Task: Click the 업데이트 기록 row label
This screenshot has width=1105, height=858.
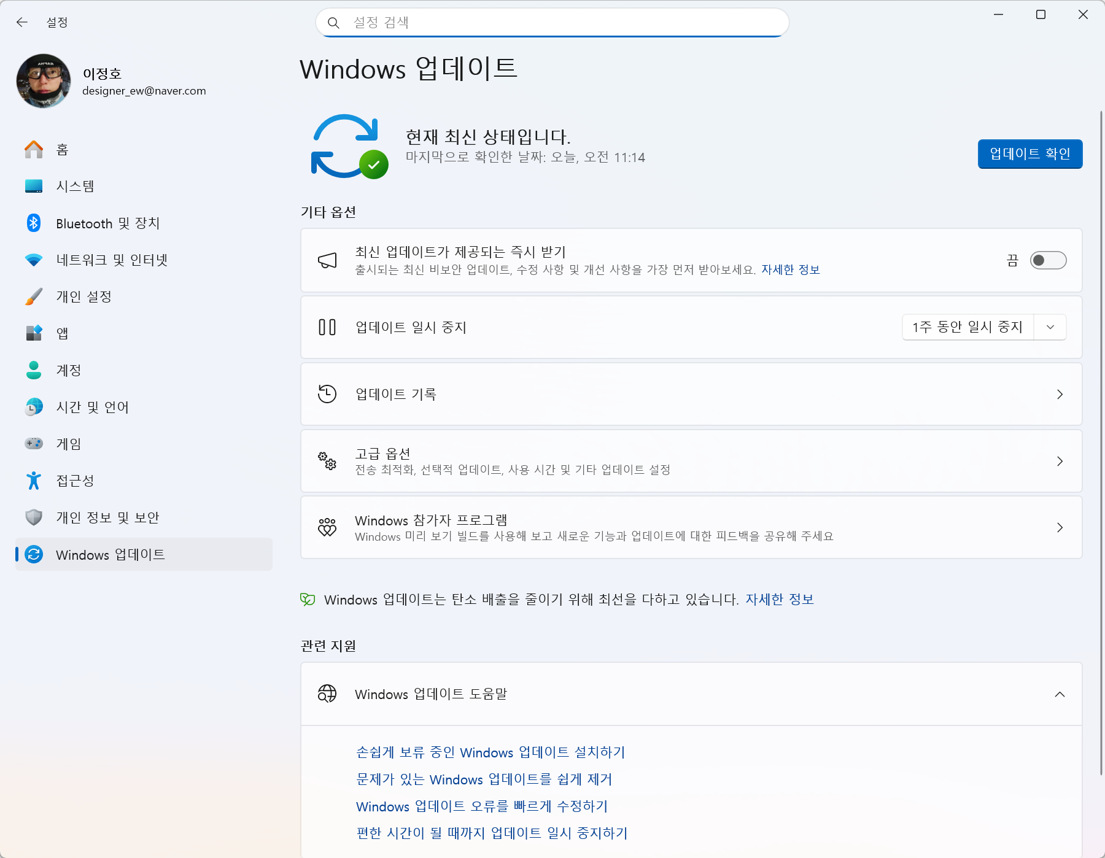Action: 396,394
